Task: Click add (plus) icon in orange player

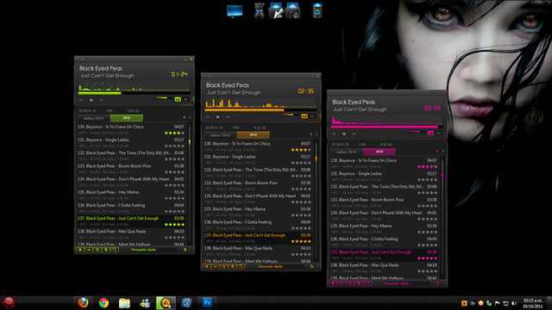Action: [x=207, y=266]
